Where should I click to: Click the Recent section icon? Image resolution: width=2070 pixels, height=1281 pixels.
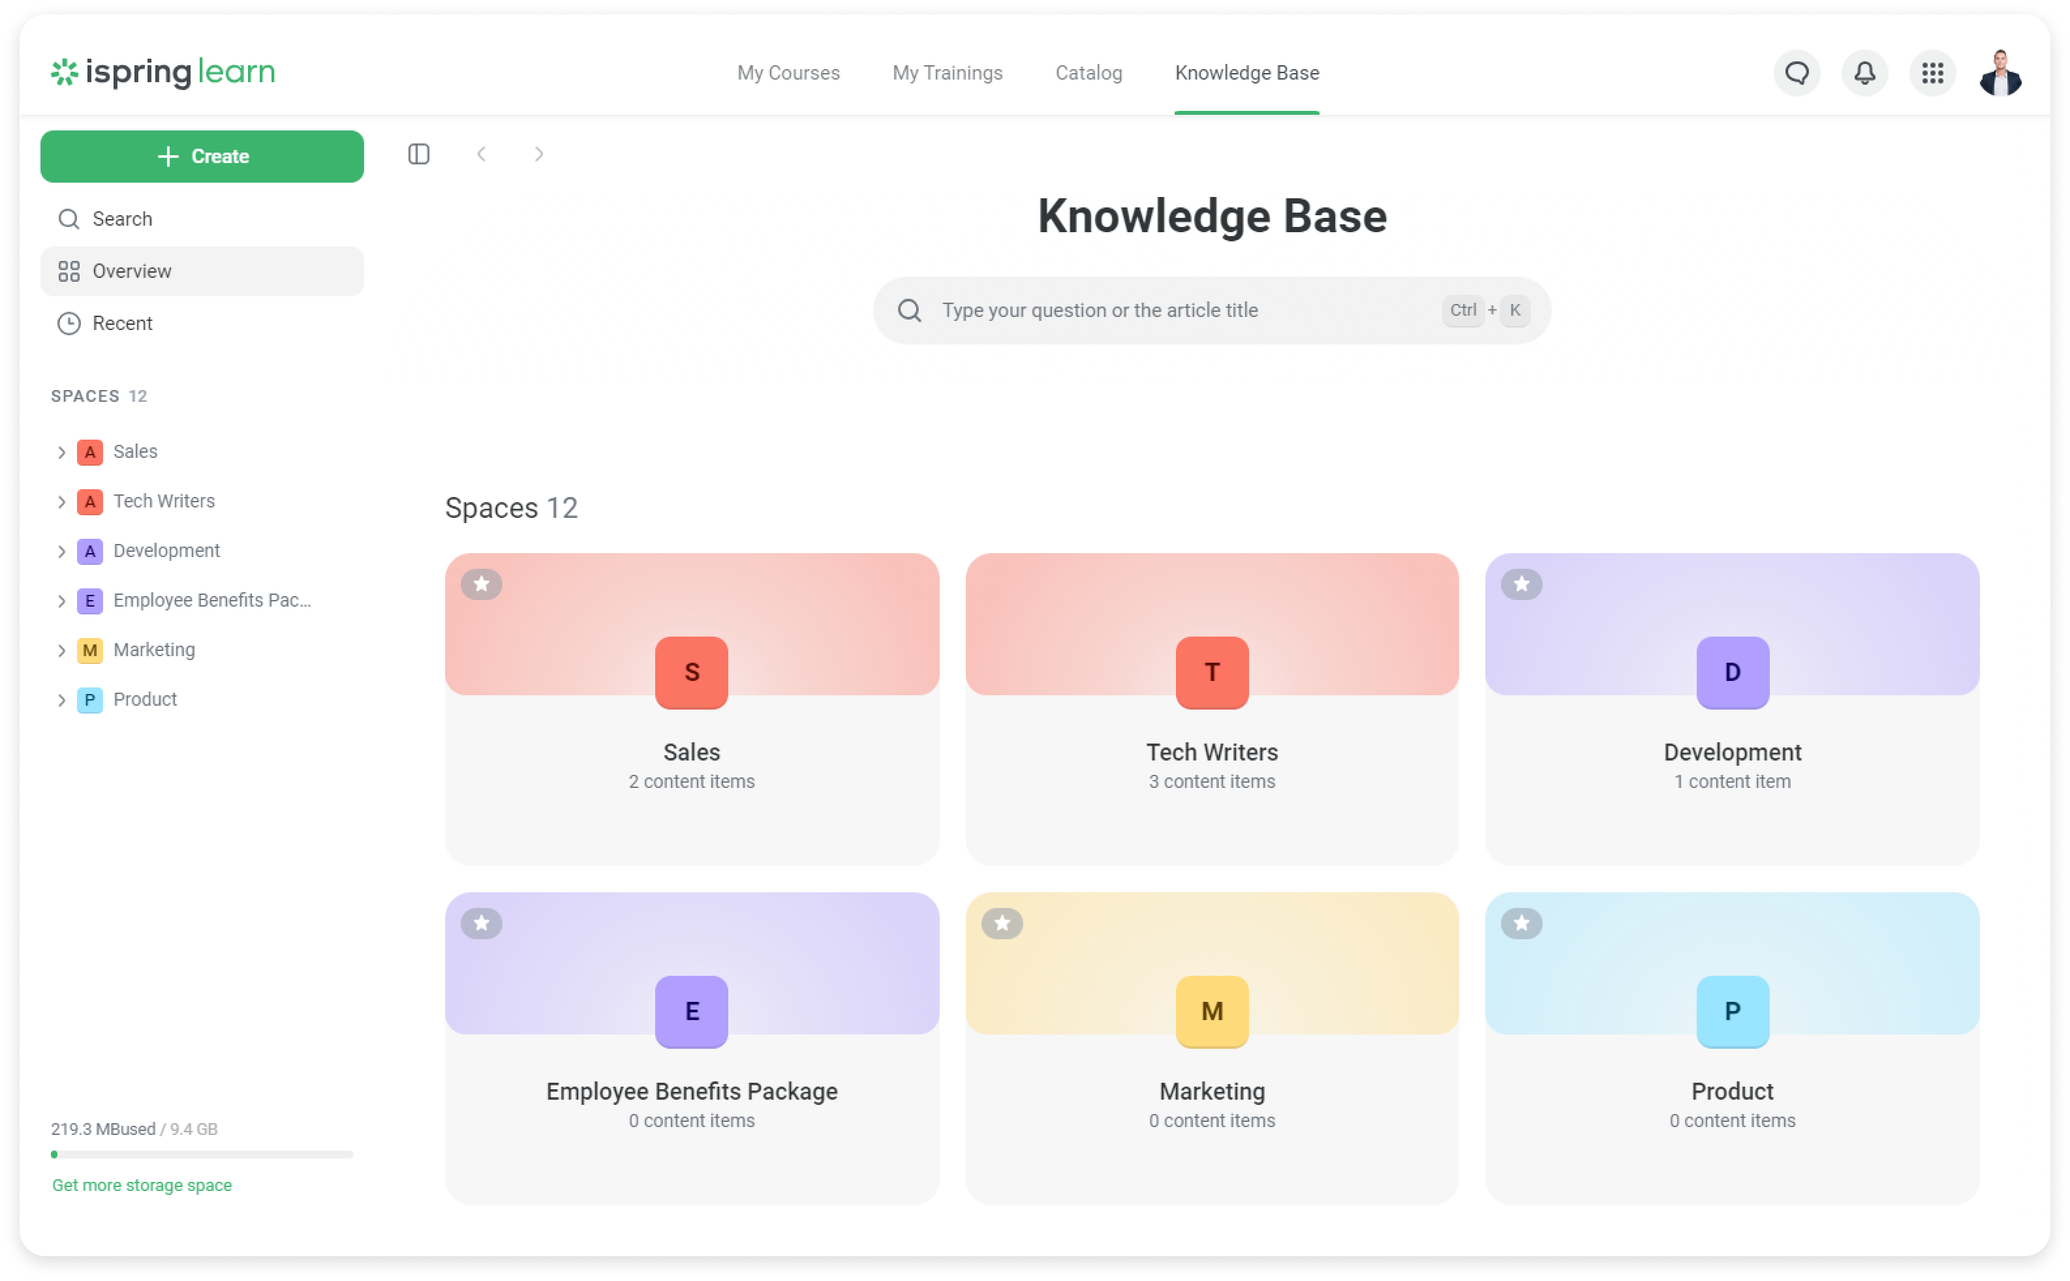[70, 323]
